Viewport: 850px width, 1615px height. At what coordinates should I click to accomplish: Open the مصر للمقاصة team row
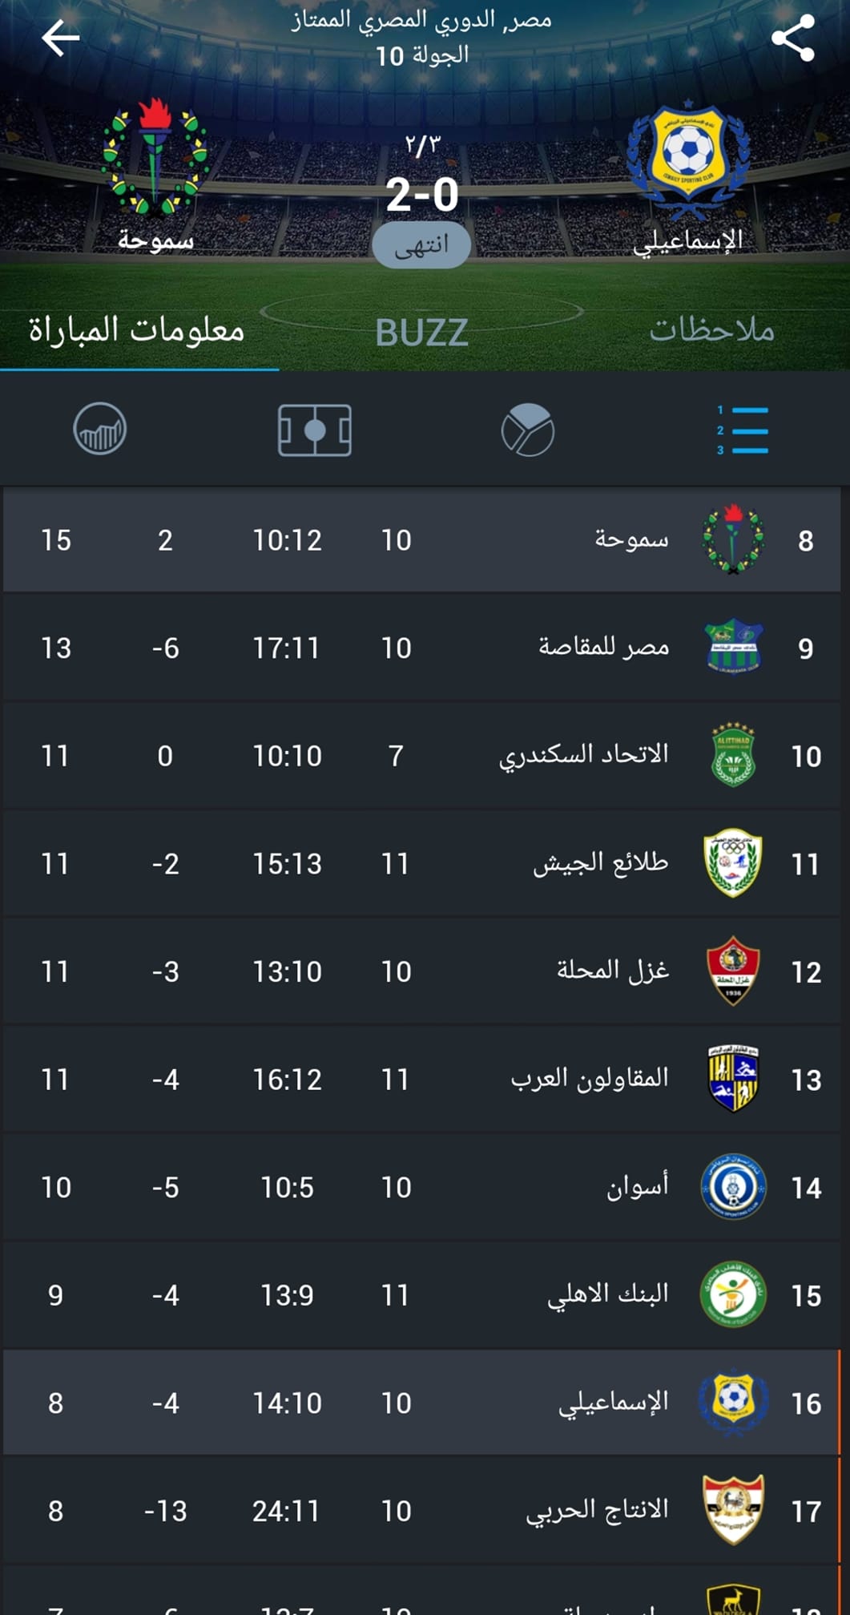(422, 648)
